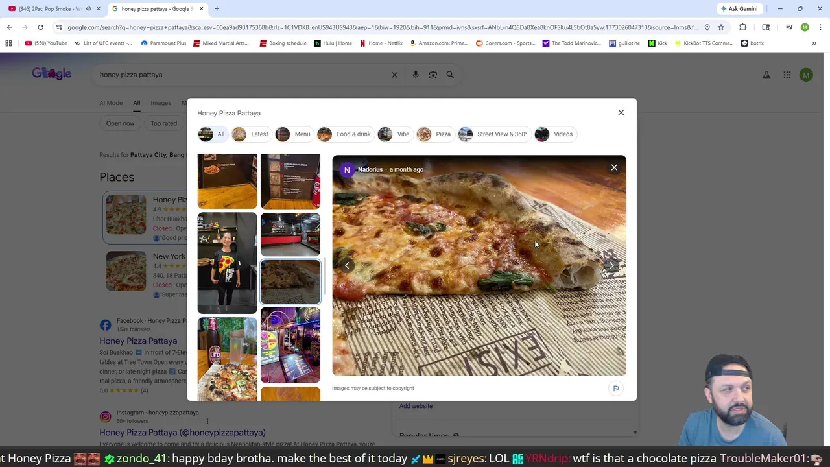
Task: Click the Google logo
Action: point(52,73)
